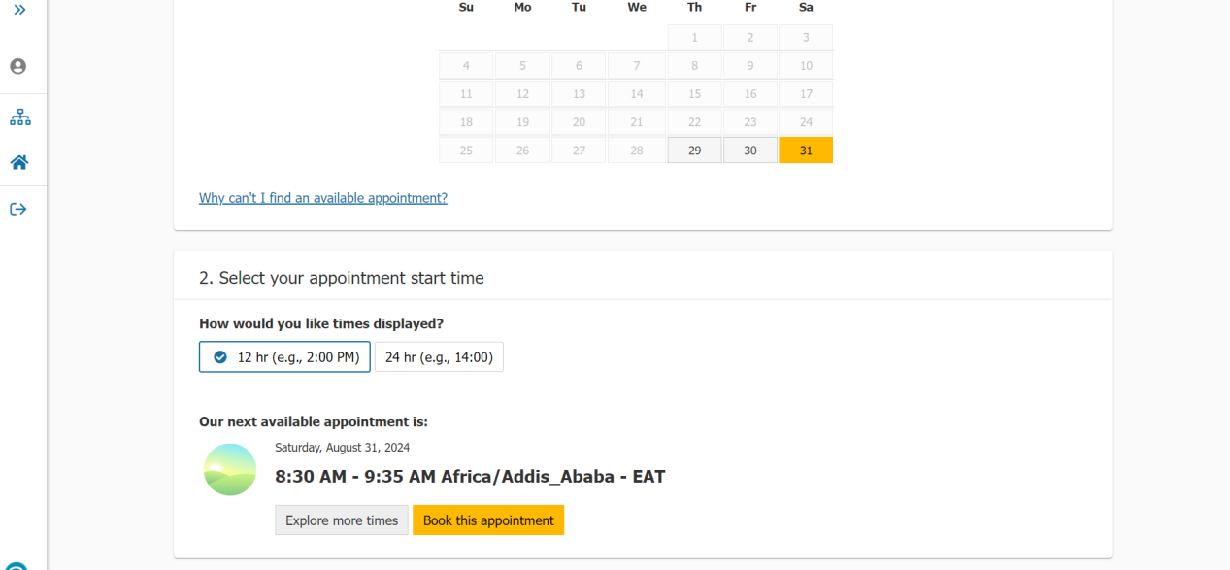Click Book this appointment button

[488, 520]
